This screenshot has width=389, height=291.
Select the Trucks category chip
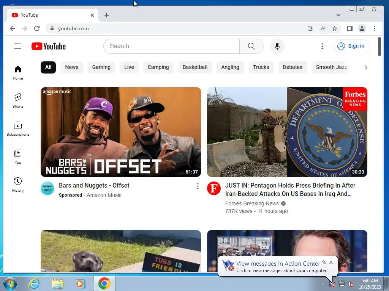pyautogui.click(x=261, y=67)
